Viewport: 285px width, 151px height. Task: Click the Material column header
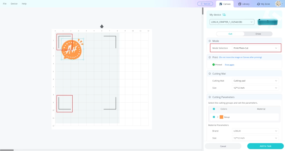261,109
